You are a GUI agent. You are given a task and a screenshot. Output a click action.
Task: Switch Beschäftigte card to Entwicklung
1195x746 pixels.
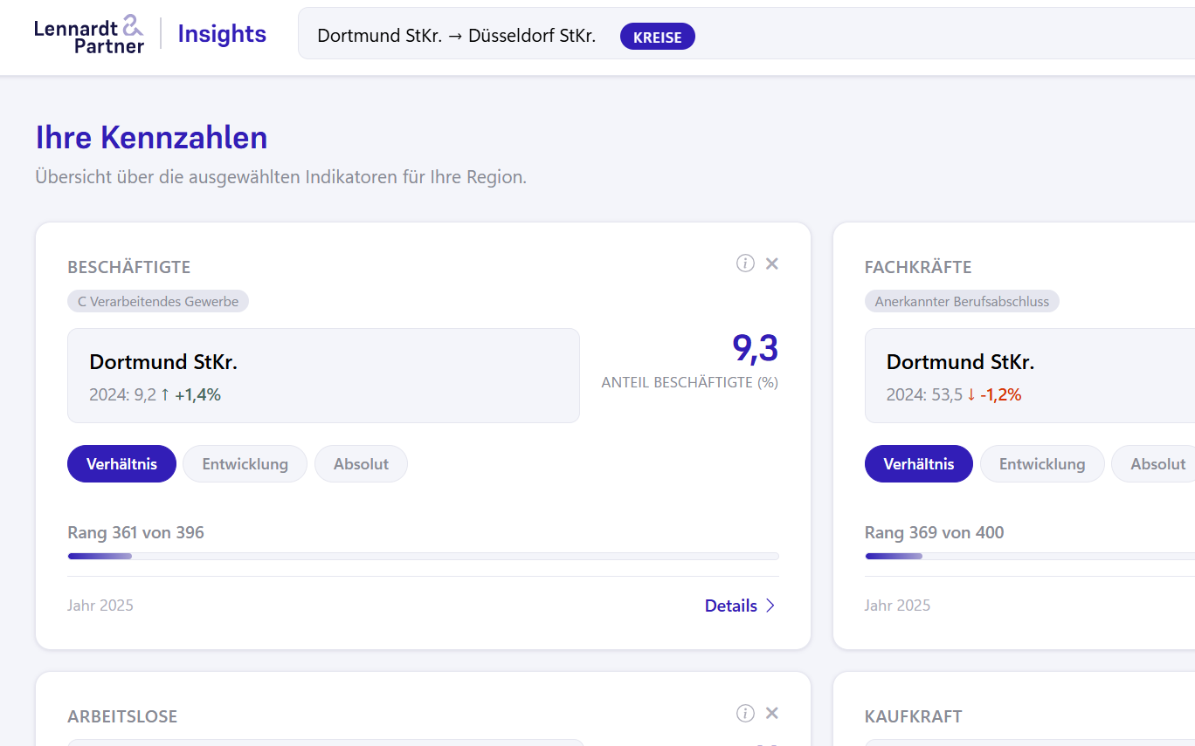245,464
